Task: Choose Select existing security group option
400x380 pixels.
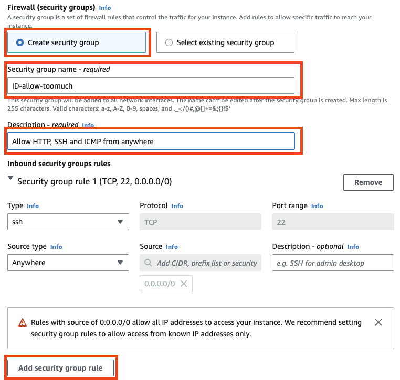Action: pos(225,42)
